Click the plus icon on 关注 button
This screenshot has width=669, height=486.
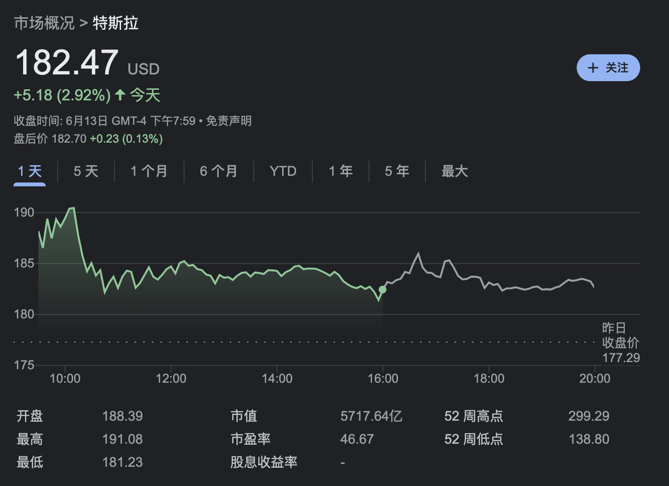click(593, 68)
